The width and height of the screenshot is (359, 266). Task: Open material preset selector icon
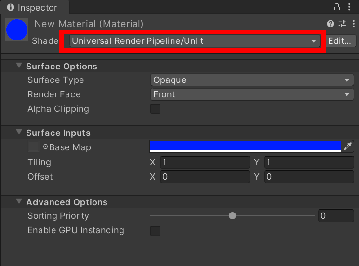coord(342,24)
